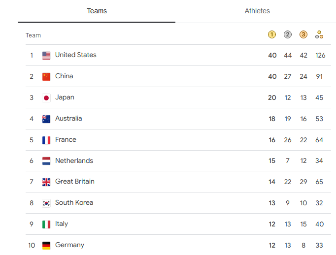Image resolution: width=336 pixels, height=255 pixels.
Task: Open the South Korea team link
Action: pyautogui.click(x=74, y=203)
